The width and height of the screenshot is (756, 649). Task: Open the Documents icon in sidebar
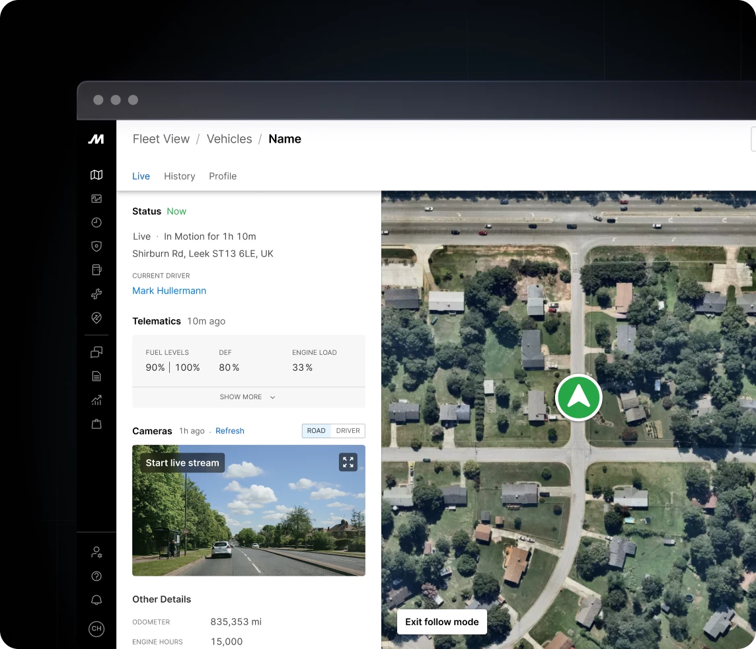coord(96,375)
